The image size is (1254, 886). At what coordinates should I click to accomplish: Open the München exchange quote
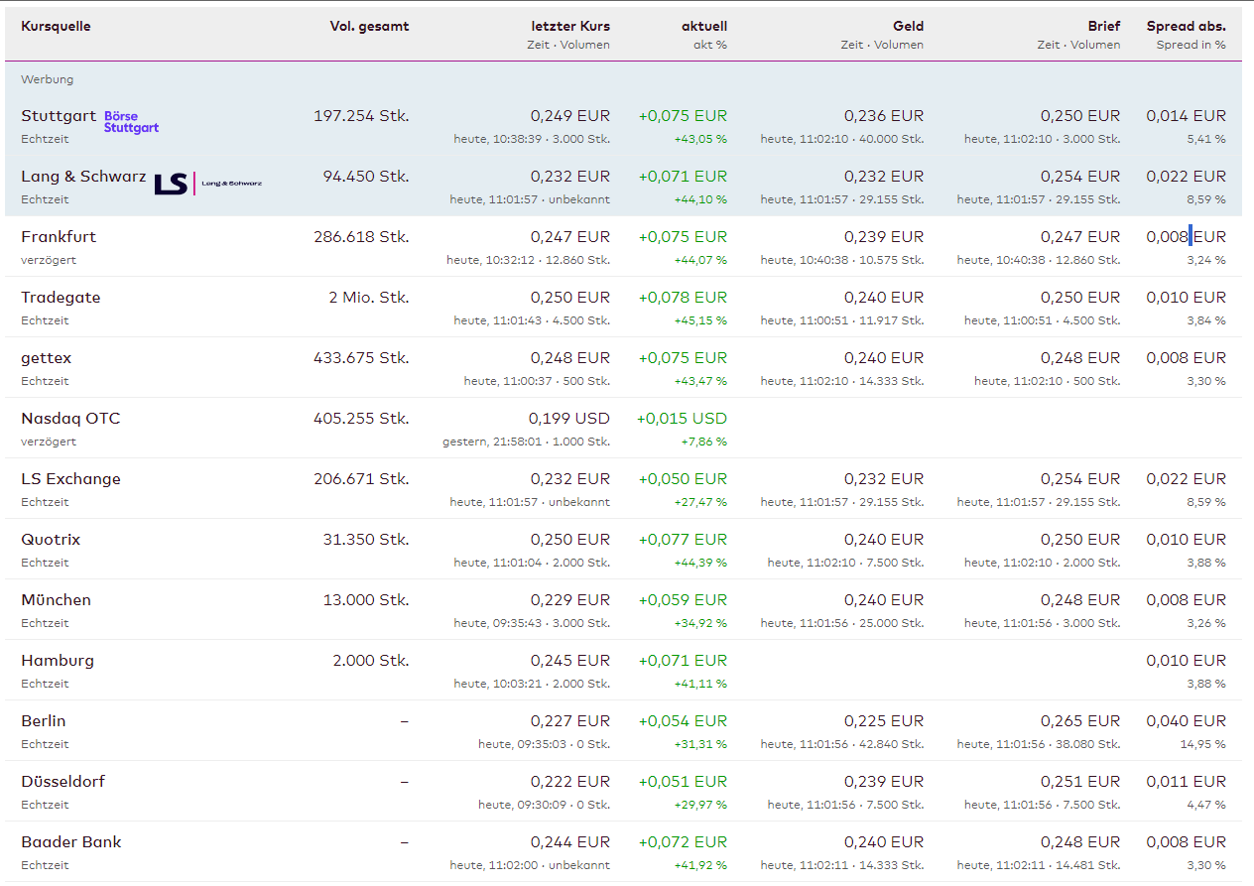[56, 600]
